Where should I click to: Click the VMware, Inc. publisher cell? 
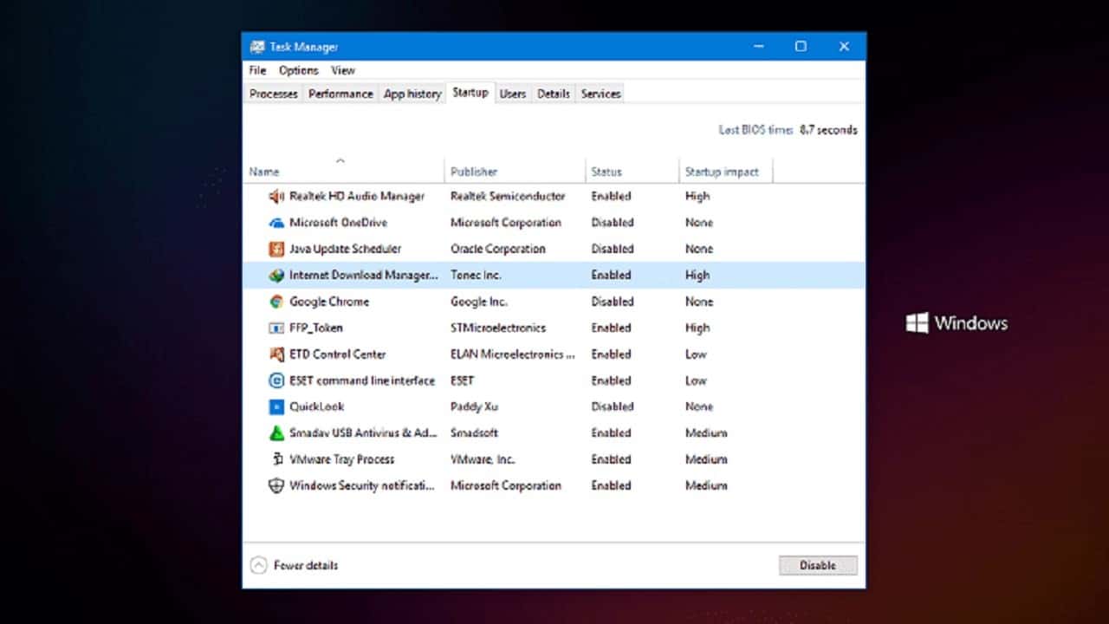point(483,459)
